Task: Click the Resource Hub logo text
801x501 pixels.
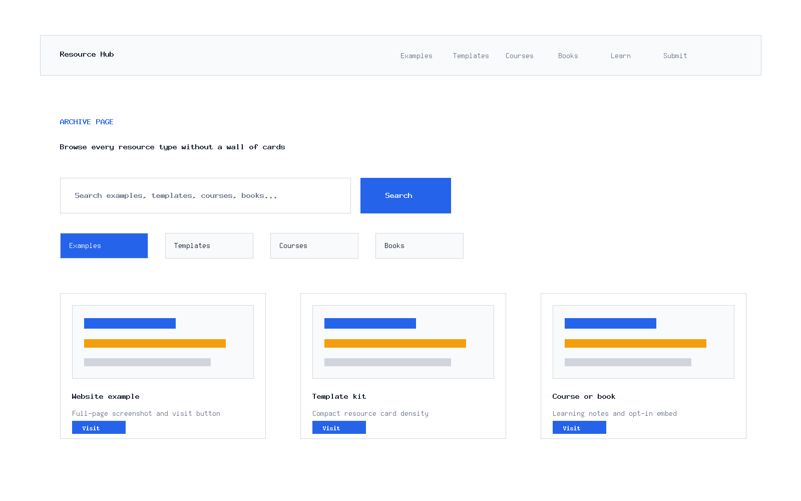Action: (87, 54)
